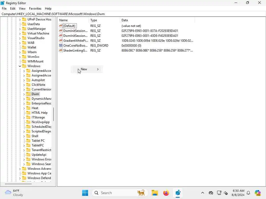
Task: Open the Help menu
Action: (48, 9)
